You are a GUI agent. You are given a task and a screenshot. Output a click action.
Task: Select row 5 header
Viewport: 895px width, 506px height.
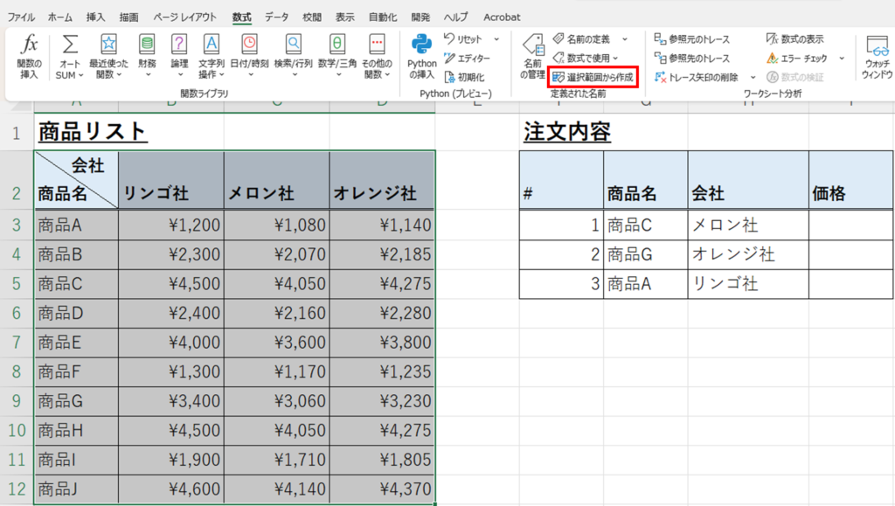click(x=17, y=284)
